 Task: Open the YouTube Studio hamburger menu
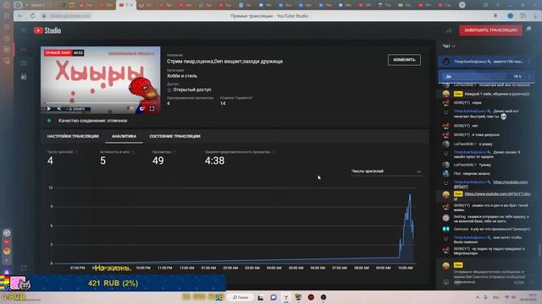(24, 30)
